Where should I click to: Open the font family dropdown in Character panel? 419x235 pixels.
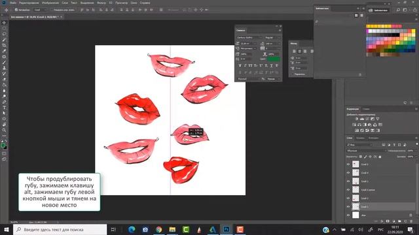click(249, 38)
